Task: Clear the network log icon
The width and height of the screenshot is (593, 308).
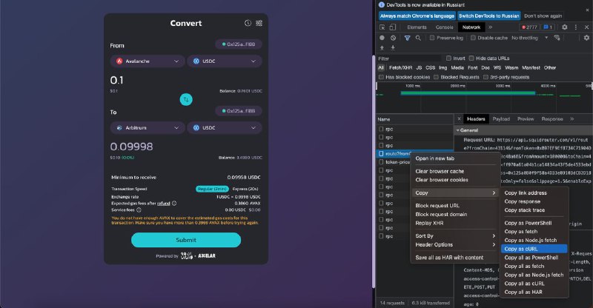Action: click(x=394, y=38)
